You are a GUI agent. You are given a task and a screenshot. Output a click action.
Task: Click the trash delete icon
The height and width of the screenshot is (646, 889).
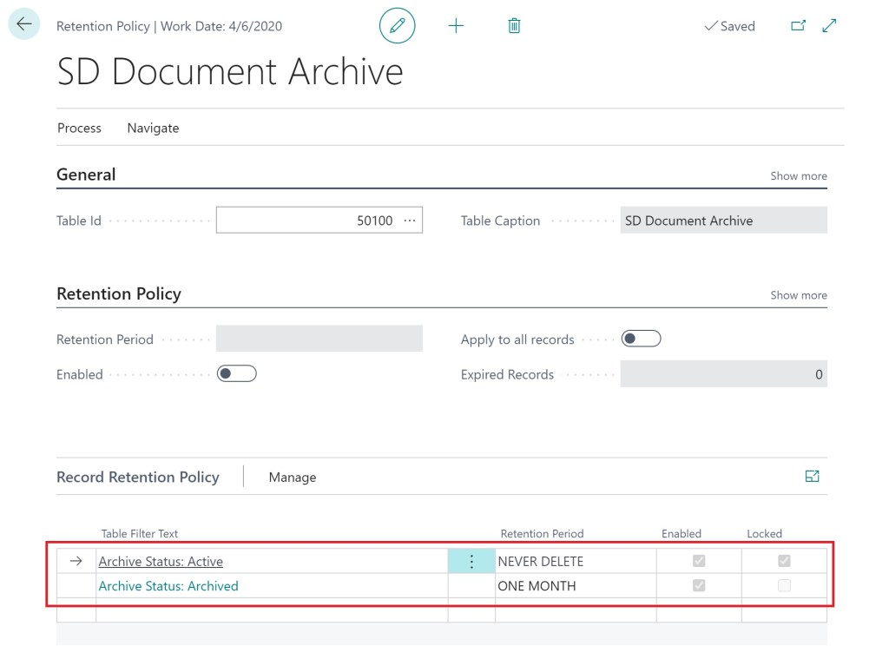coord(514,26)
